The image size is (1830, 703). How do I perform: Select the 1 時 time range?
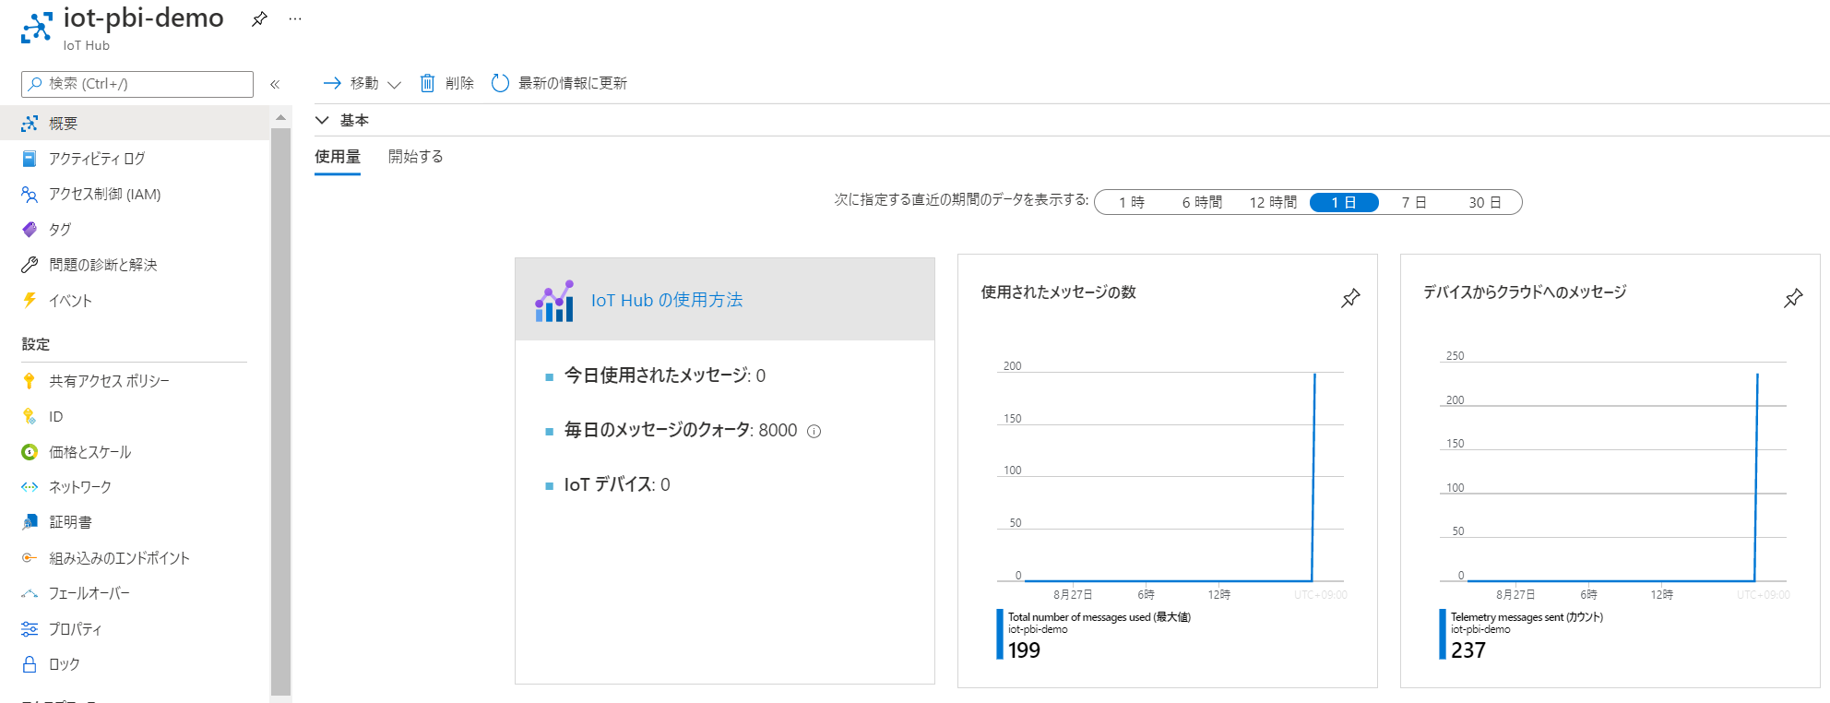click(x=1132, y=202)
